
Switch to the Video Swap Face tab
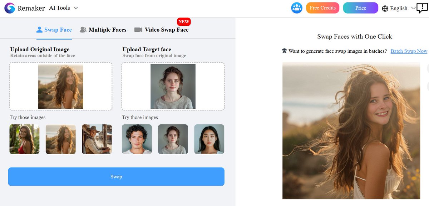(161, 30)
